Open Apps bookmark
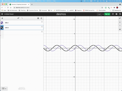The image size is (122, 91). click(4, 10)
